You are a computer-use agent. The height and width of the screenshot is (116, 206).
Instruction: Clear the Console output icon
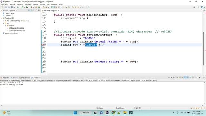[177, 77]
